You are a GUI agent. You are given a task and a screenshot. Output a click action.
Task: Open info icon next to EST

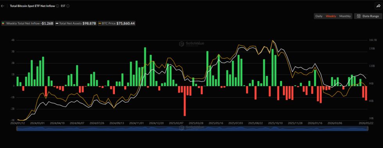68,6
